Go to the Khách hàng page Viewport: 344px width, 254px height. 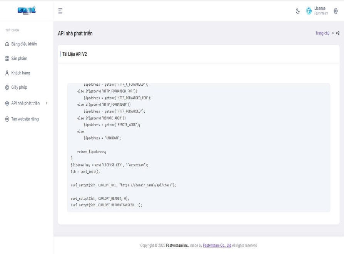pos(21,73)
